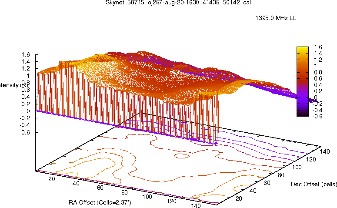337x208 pixels.
Task: Click the 1.4 tick on the intensity z-axis
Action: pos(25,62)
